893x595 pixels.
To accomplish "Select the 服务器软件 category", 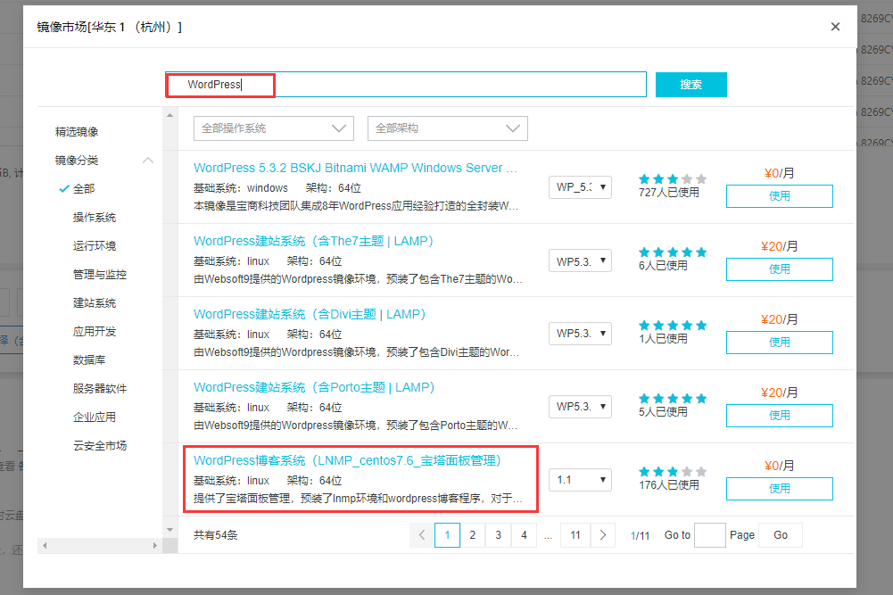I will [x=100, y=388].
